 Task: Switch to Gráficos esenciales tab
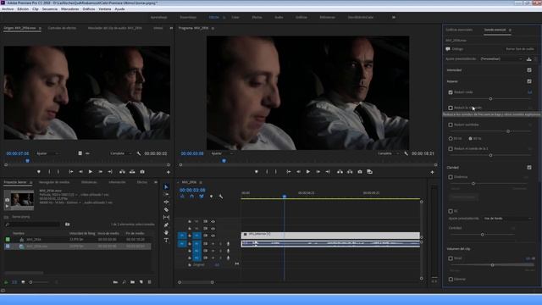[x=459, y=30]
